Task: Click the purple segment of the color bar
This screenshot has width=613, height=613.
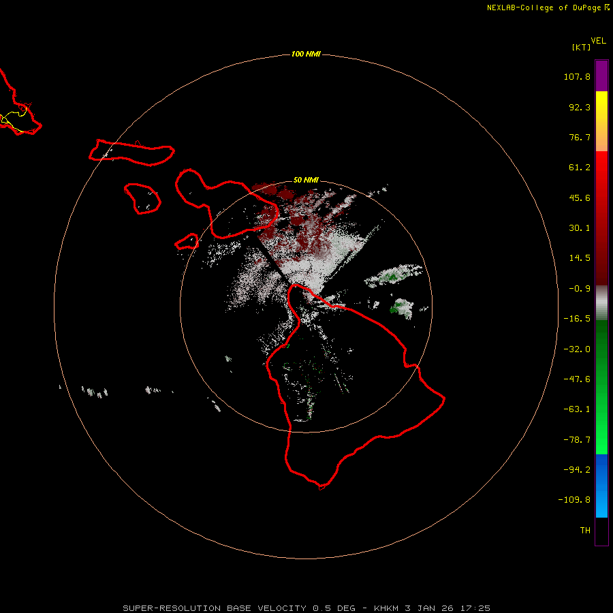Action: [601, 76]
